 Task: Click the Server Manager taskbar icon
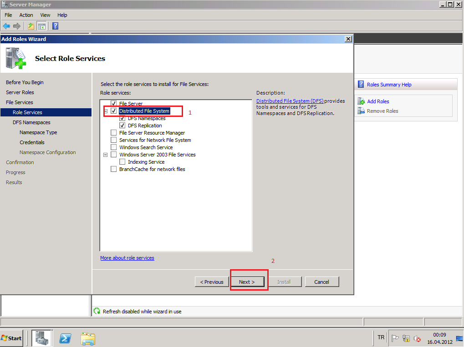click(42, 338)
